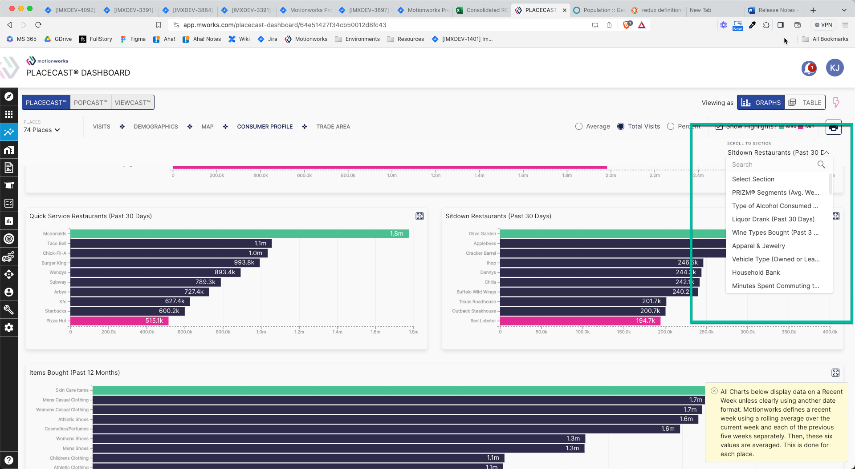Select the Average radio button
Image resolution: width=855 pixels, height=469 pixels.
tap(579, 126)
